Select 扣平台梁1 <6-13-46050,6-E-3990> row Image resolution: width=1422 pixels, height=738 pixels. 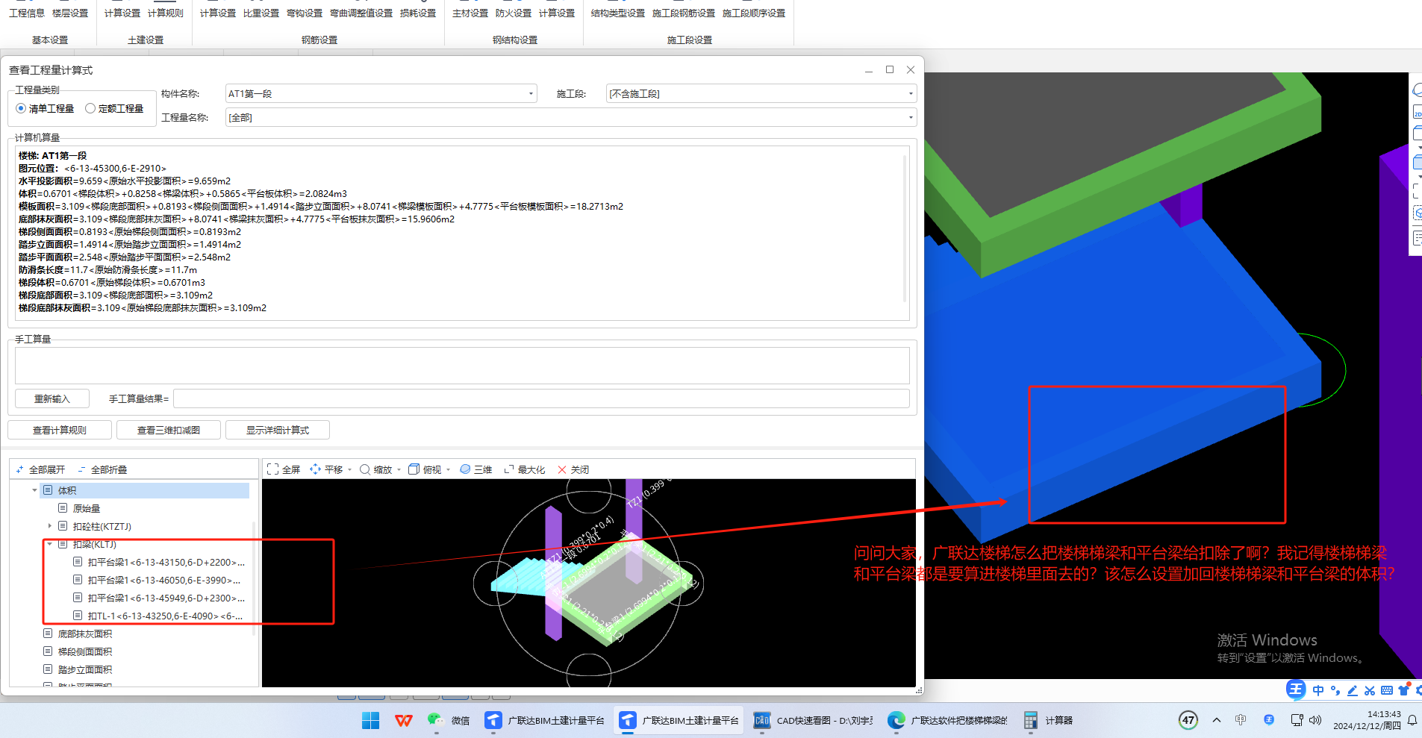click(164, 580)
